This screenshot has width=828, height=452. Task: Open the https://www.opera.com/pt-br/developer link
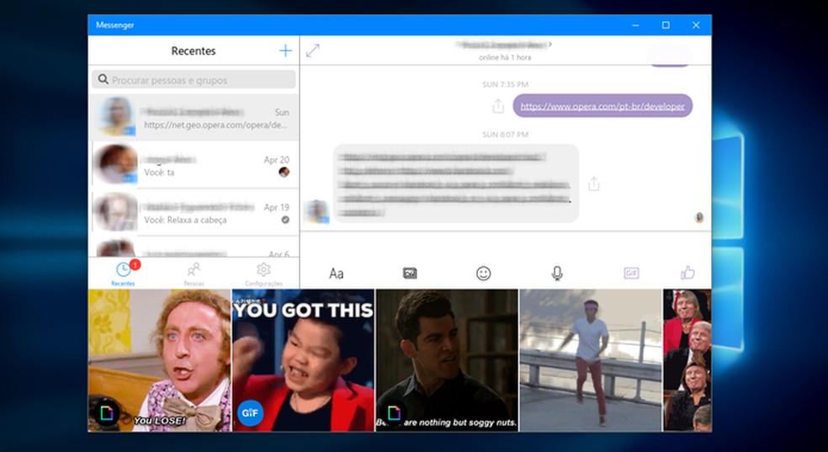coord(602,106)
